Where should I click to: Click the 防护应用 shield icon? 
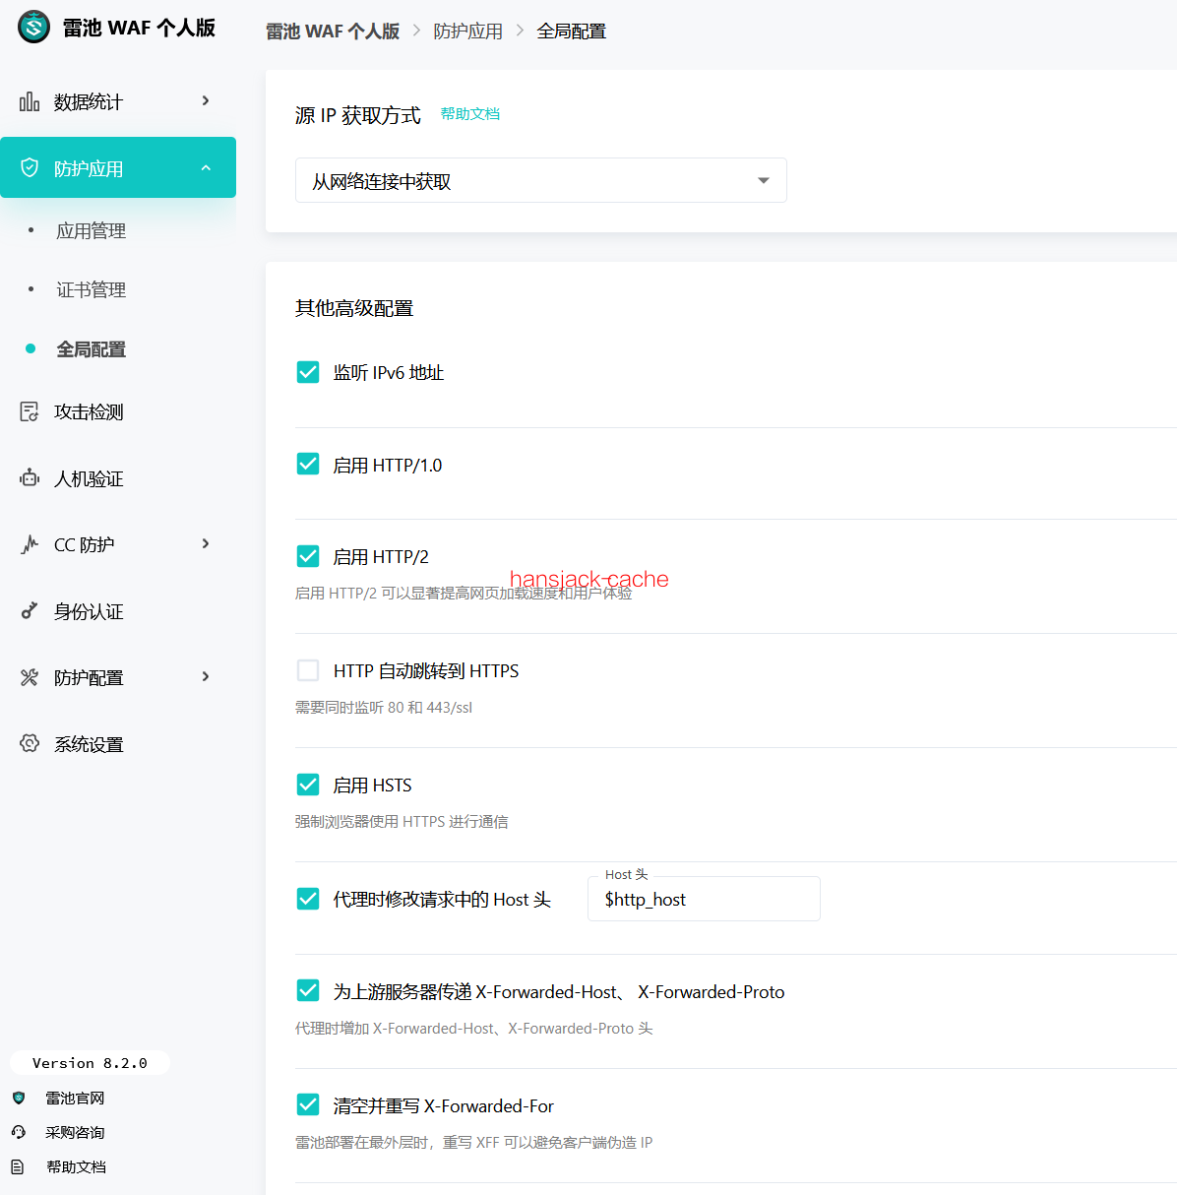click(x=30, y=167)
